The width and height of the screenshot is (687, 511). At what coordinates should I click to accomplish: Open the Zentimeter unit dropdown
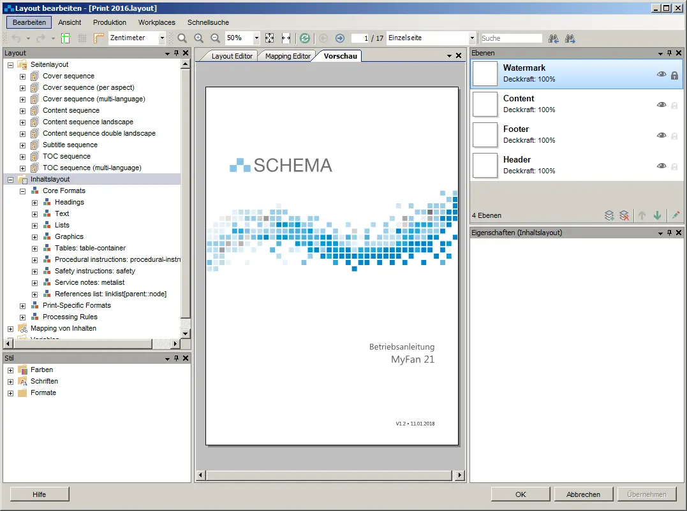pyautogui.click(x=162, y=38)
